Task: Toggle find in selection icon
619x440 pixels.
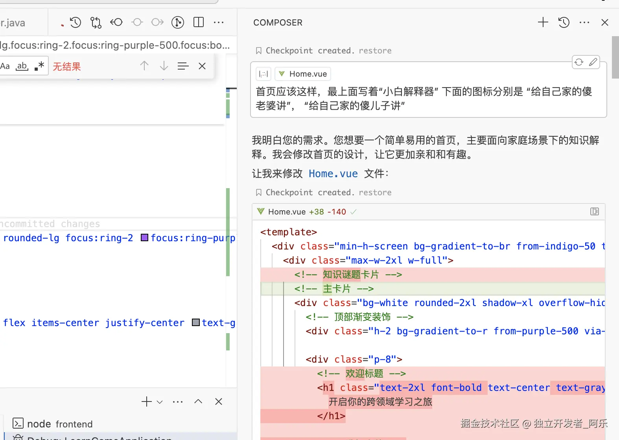Action: (183, 66)
